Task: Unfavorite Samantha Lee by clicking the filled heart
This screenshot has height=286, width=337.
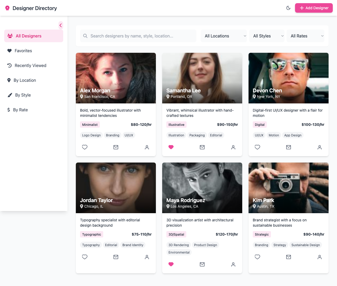Action: [171, 147]
